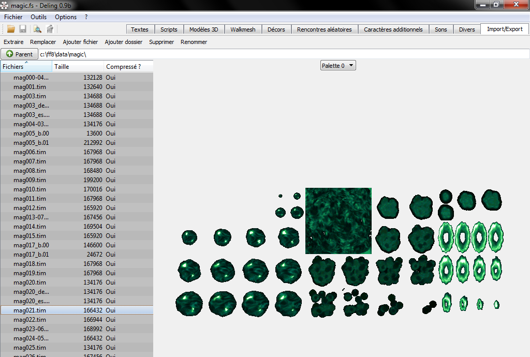The height and width of the screenshot is (357, 530).
Task: Select file mag011.tim
Action: point(77,199)
